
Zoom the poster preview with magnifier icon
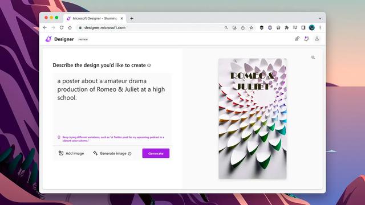click(313, 58)
